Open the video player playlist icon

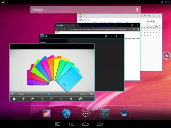(14, 99)
